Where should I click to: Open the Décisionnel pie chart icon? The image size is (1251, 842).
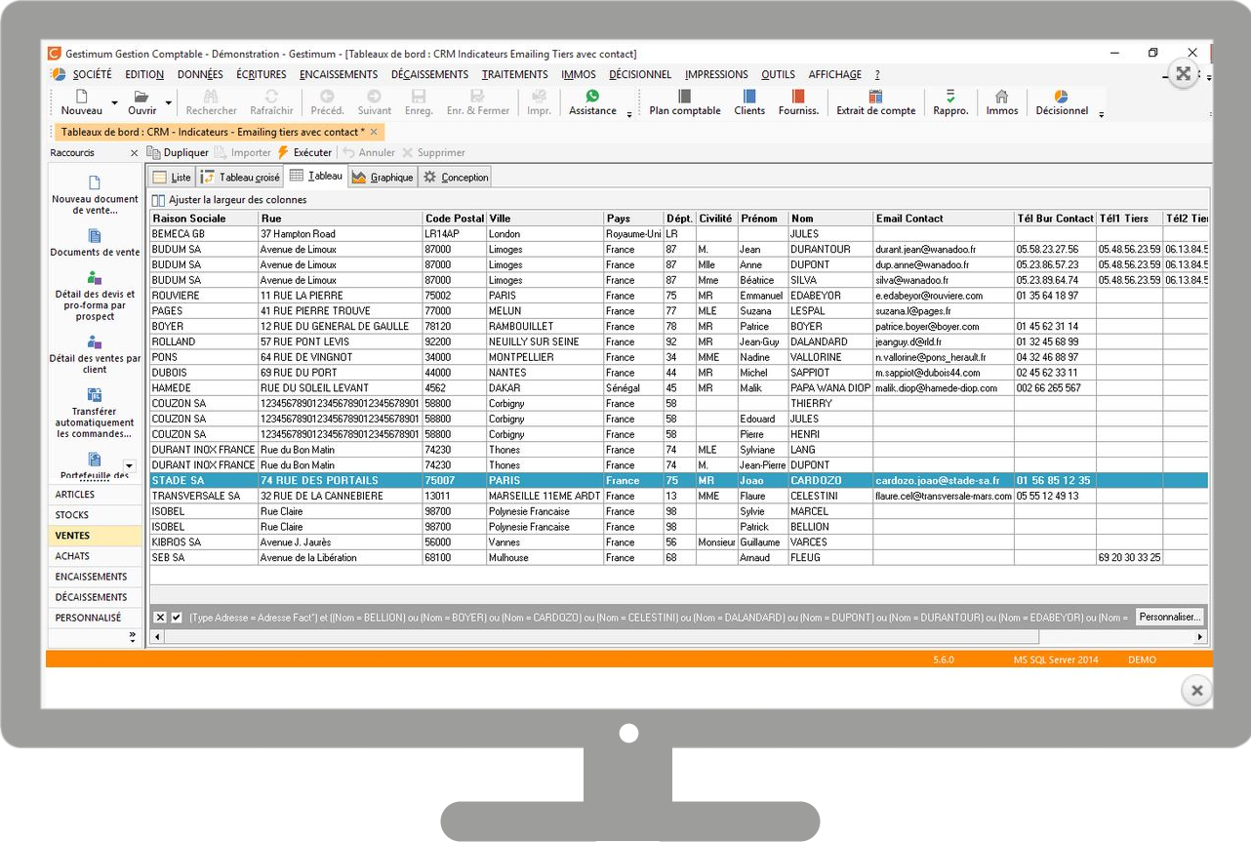1061,97
